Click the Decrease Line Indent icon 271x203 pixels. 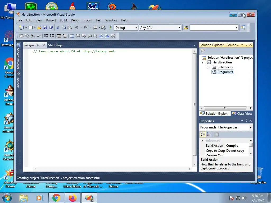coord(46,36)
